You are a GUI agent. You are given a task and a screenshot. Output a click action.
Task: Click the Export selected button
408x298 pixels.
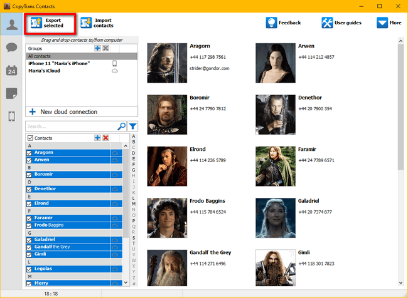[x=50, y=23]
